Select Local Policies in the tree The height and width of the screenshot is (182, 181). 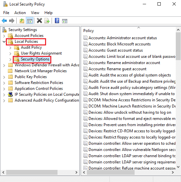[x=26, y=41]
